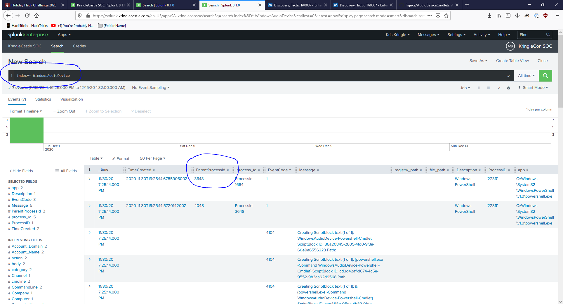Screen dimensions: 563x304
Task: Switch to the Statistics tab
Action: [x=43, y=99]
